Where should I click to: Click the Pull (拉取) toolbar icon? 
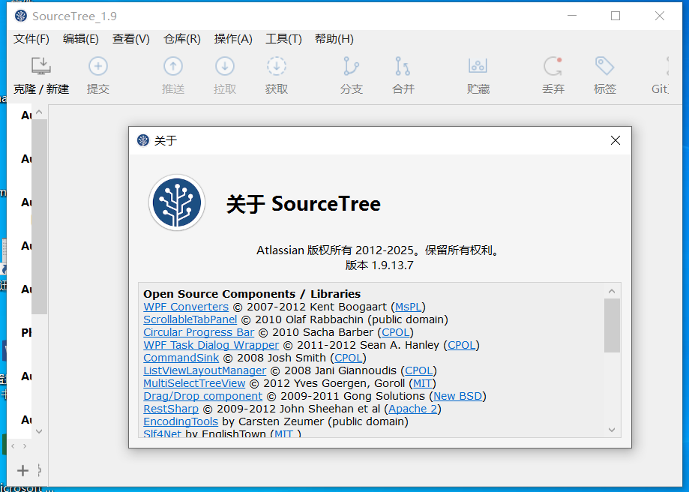224,67
